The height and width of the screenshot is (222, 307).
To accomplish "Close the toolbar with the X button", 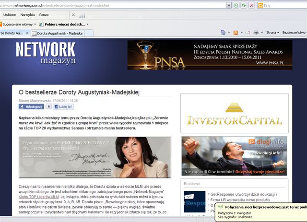I will [73, 15].
